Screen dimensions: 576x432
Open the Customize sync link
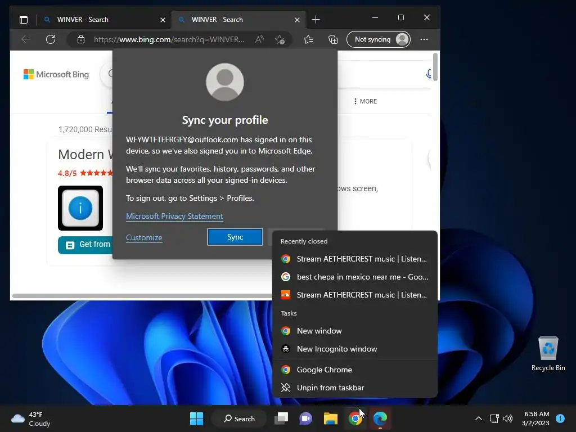(144, 238)
